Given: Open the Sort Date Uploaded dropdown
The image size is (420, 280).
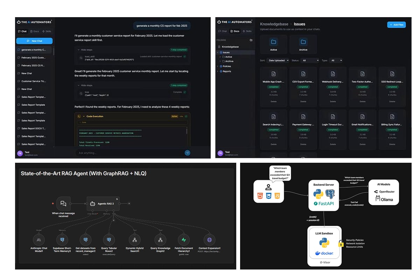Looking at the screenshot, I should click(x=278, y=61).
